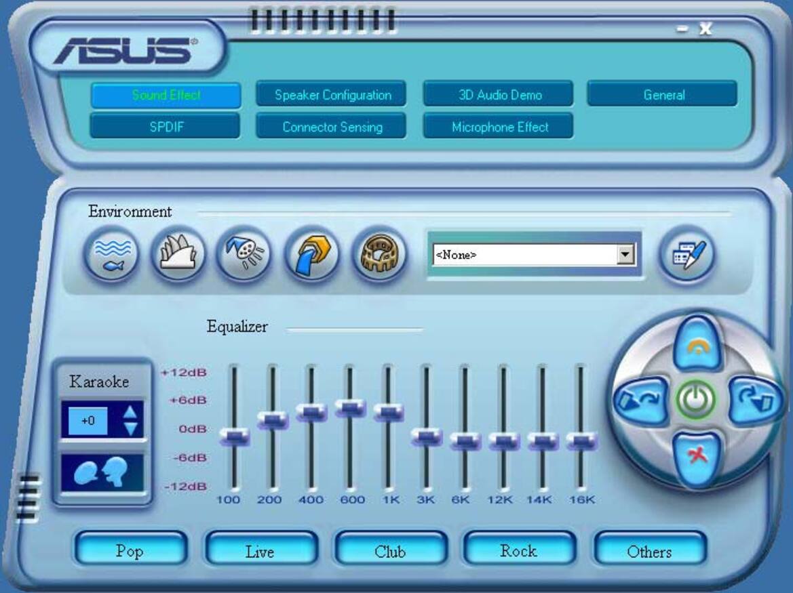Select the Arena colosseum environment icon
This screenshot has width=793, height=593.
coord(379,254)
